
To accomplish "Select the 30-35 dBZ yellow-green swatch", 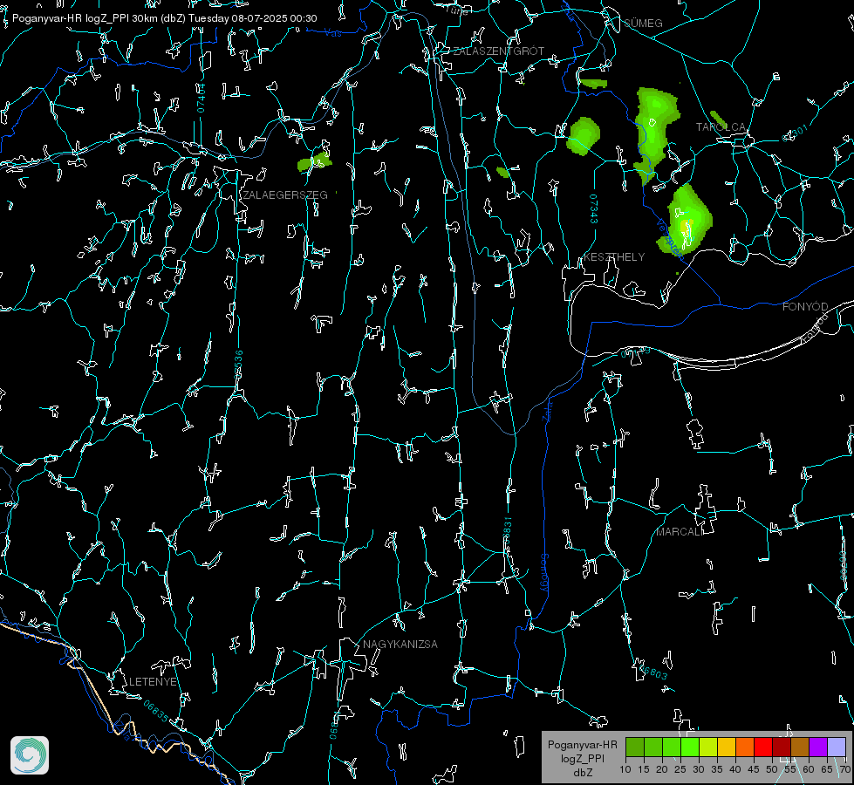I will click(708, 747).
